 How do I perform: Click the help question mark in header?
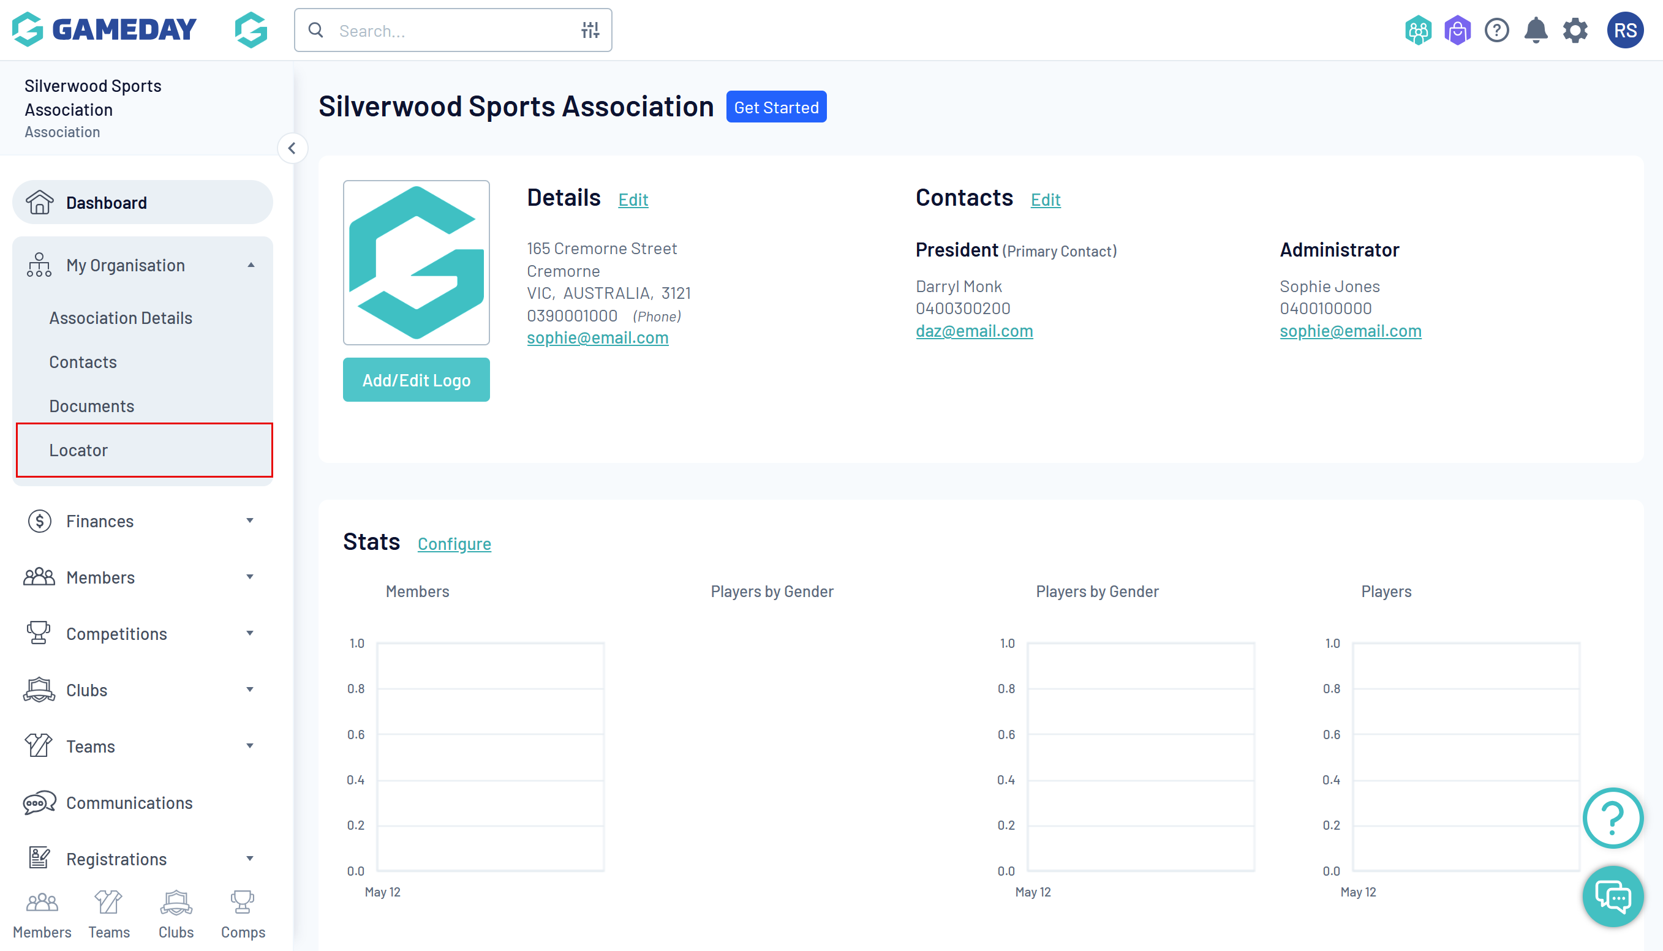1496,30
